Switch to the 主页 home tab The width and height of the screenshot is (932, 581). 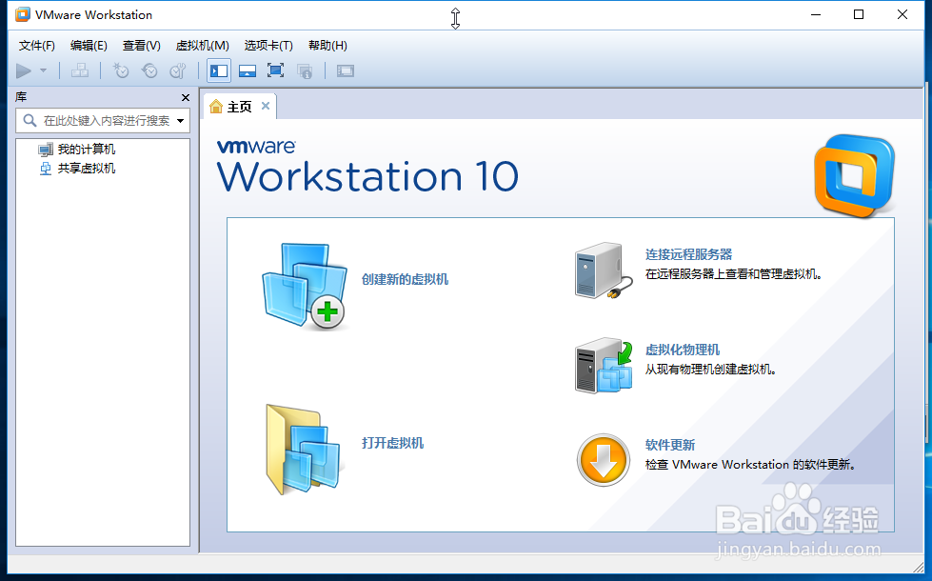[239, 107]
